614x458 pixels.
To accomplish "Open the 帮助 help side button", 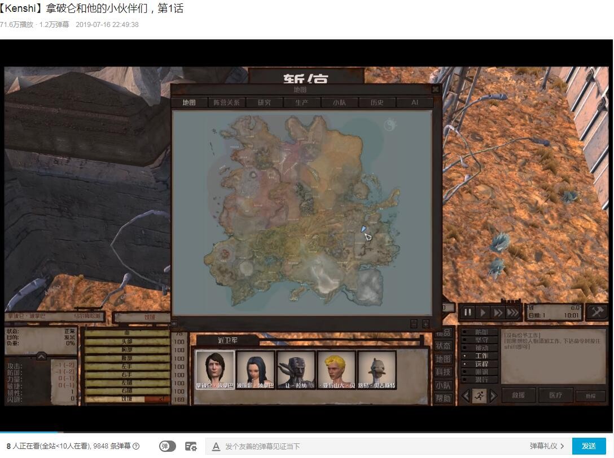I will pos(443,398).
